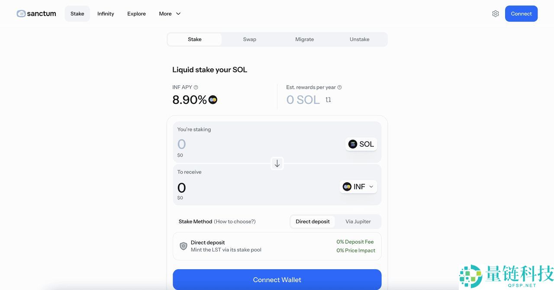Click the shield icon in Direct deposit card
The height and width of the screenshot is (290, 554).
(184, 246)
